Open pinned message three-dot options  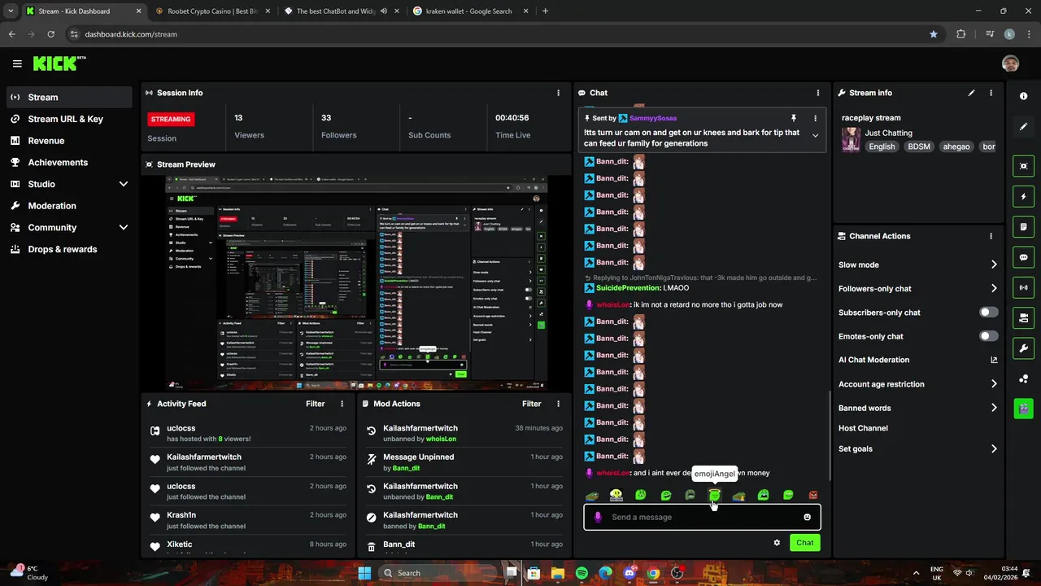tap(815, 118)
